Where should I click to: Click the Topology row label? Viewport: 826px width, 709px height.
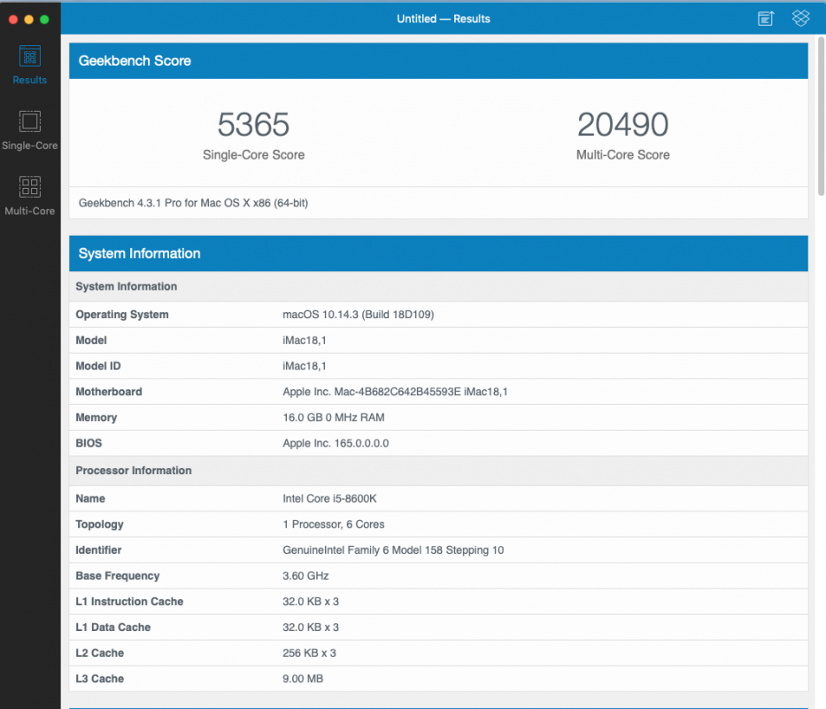[99, 525]
